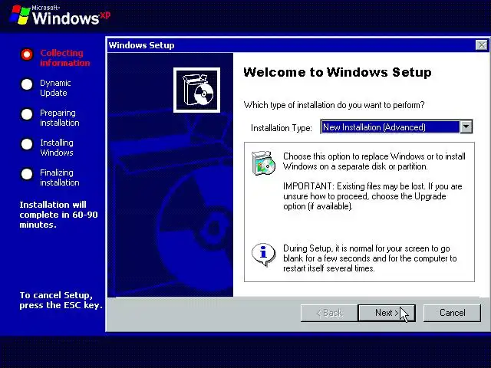This screenshot has height=368, width=491.
Task: Select the Finalizing installation step bullet
Action: (x=27, y=174)
